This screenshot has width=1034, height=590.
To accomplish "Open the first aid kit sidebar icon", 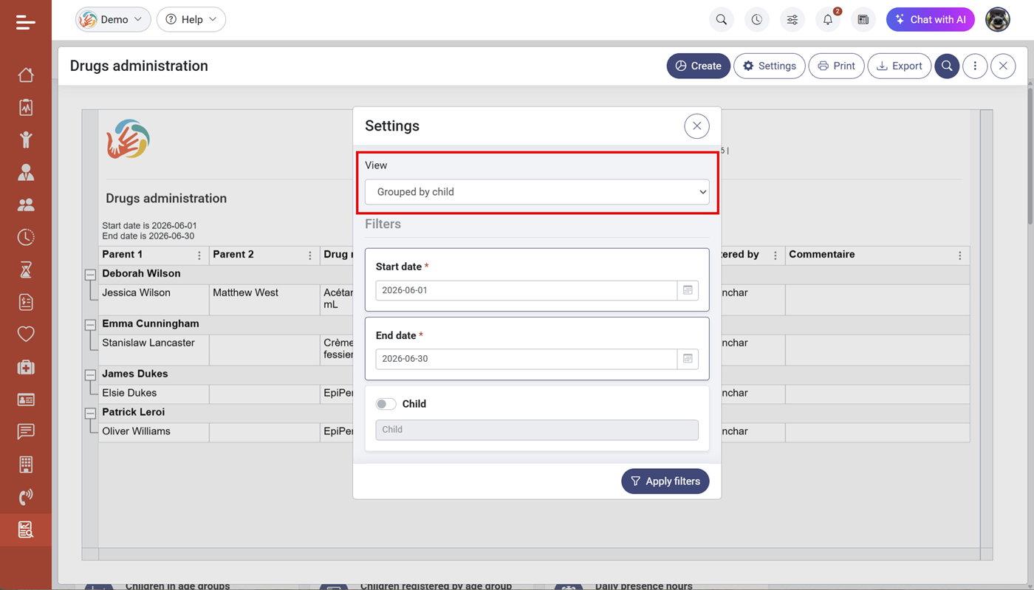I will (26, 367).
